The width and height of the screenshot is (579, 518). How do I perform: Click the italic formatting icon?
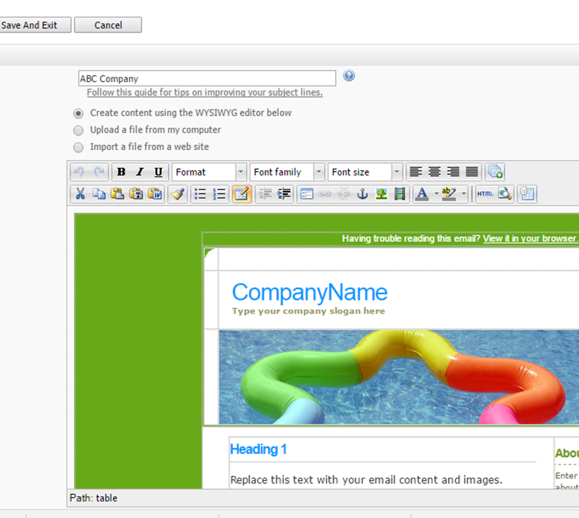click(140, 172)
